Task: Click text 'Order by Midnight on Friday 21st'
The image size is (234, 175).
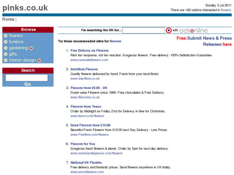Action: (x=94, y=111)
